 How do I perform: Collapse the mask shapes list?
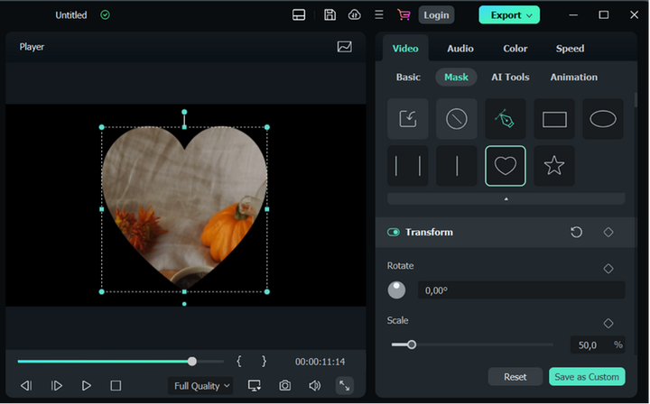pos(506,198)
